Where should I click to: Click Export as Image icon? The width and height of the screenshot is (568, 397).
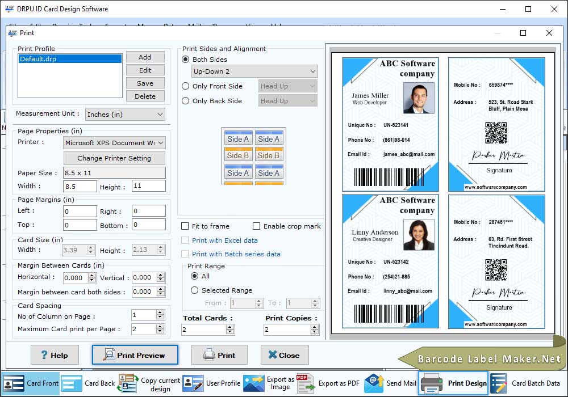253,383
